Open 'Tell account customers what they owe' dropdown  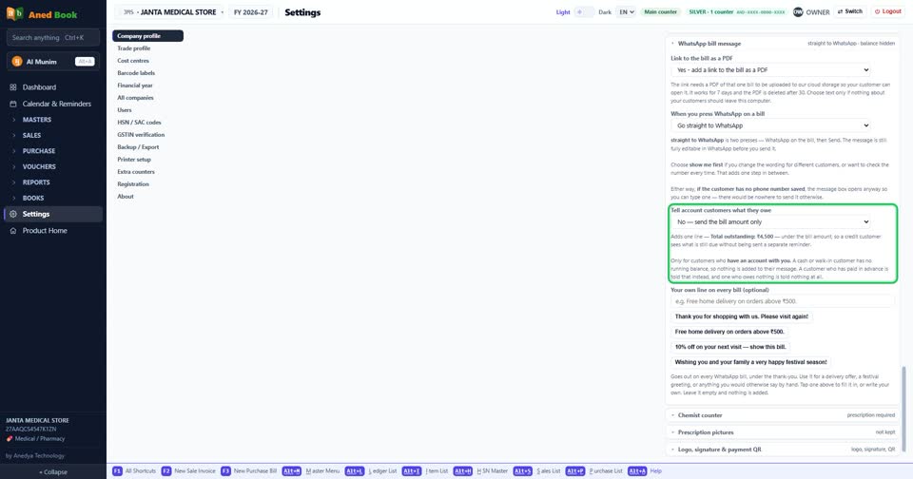click(x=772, y=221)
